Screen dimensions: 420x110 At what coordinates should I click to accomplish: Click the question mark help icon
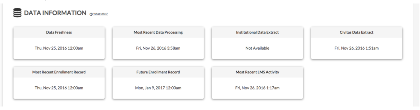91,14
